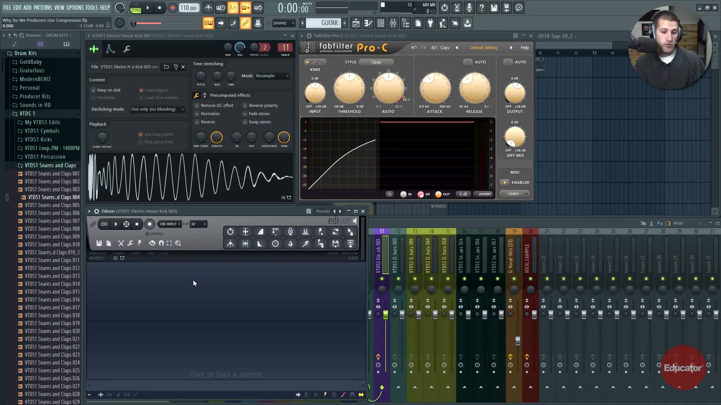
Task: Open the Playlist view icon
Action: pos(356,23)
